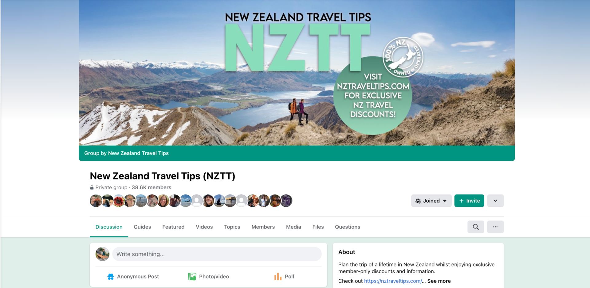Click Group by New Zealand Travel Tips banner
Viewport: 590px width, 288px height.
(126, 153)
